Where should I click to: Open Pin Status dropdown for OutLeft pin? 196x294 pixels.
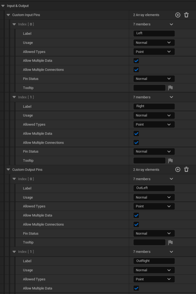point(154,234)
